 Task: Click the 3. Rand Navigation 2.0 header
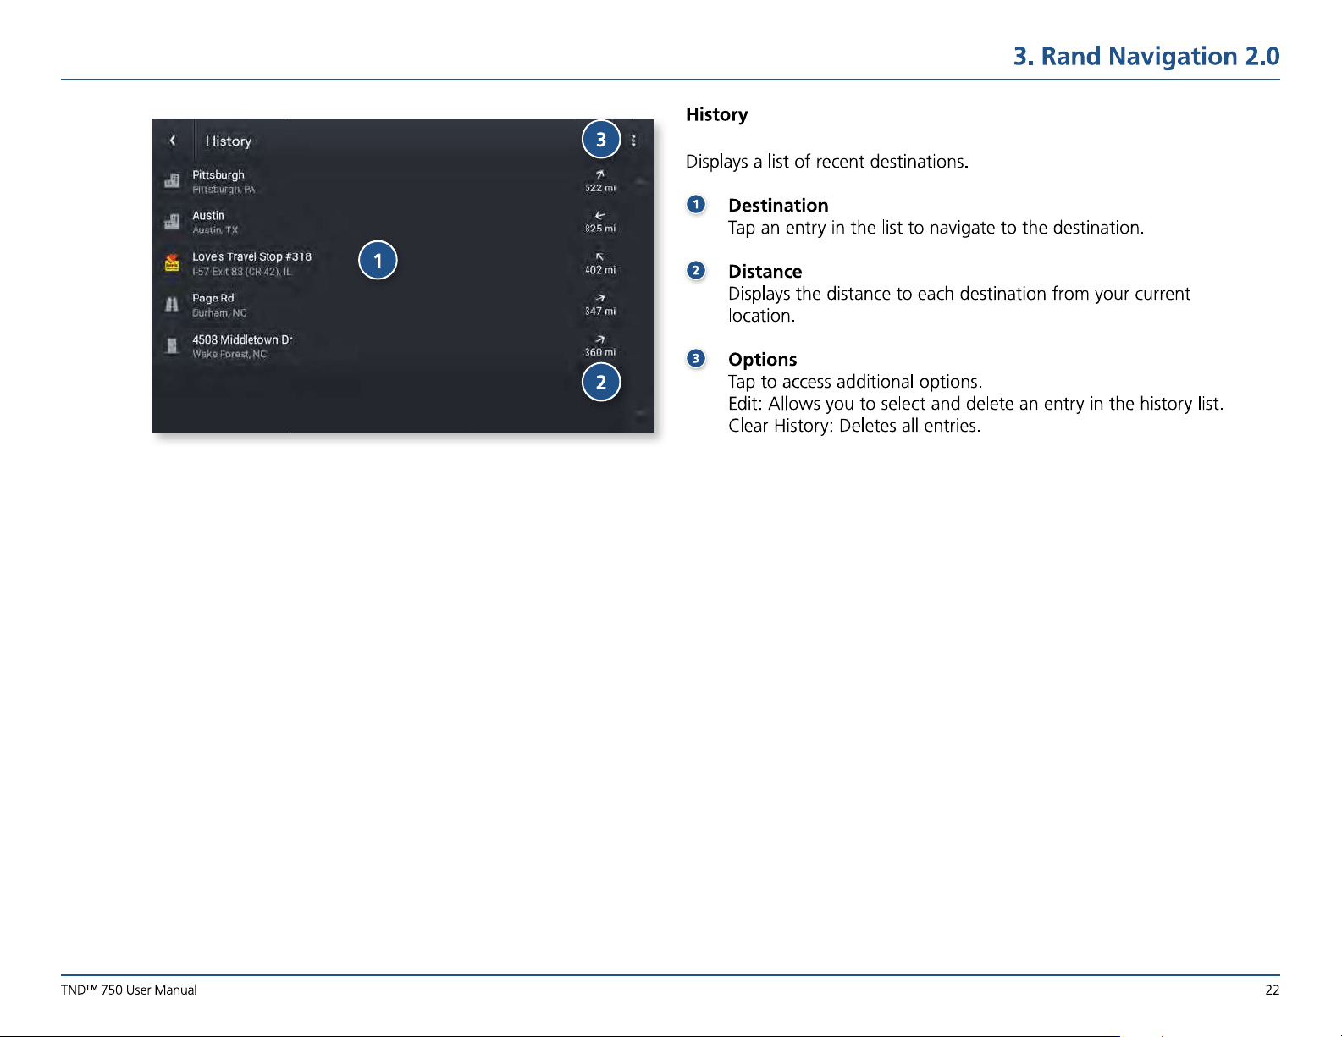coord(1146,56)
